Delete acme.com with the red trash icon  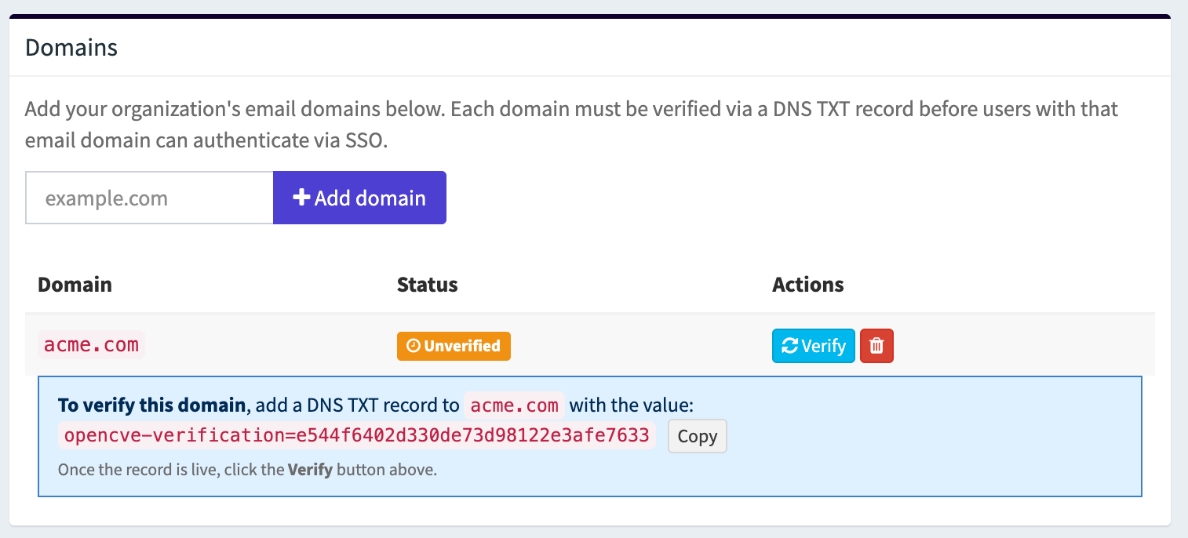pos(876,346)
